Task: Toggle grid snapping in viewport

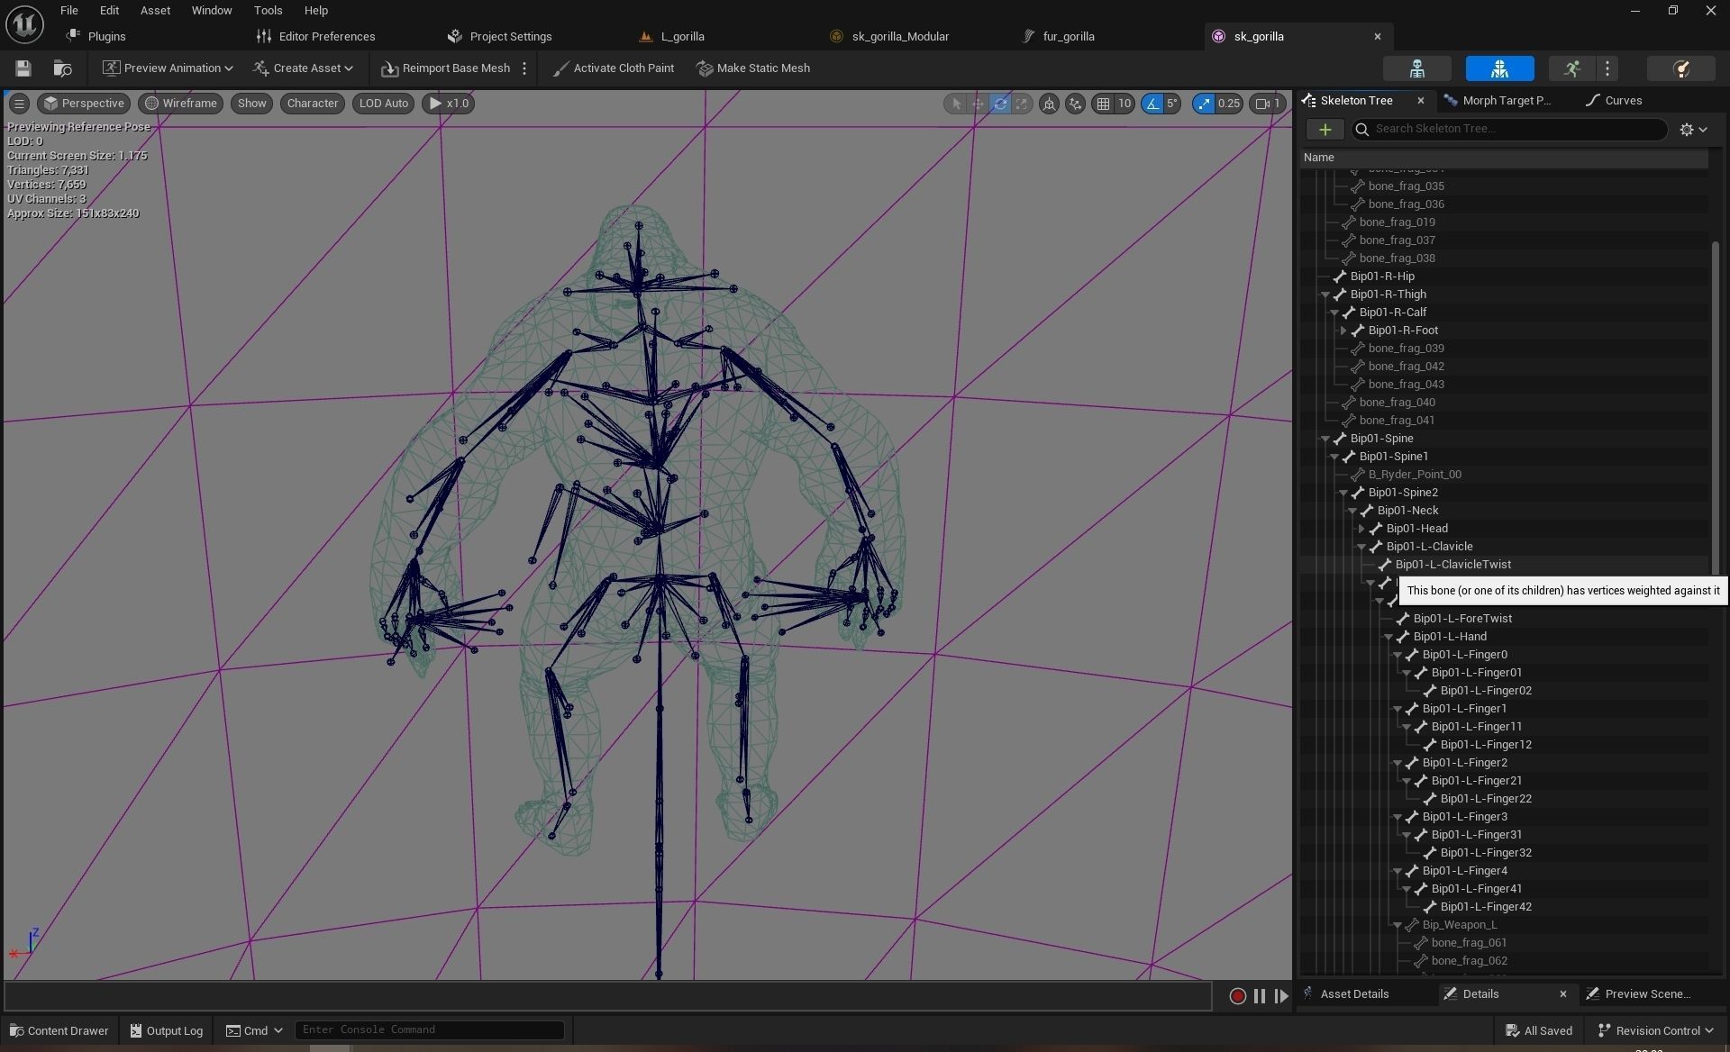Action: (x=1103, y=104)
